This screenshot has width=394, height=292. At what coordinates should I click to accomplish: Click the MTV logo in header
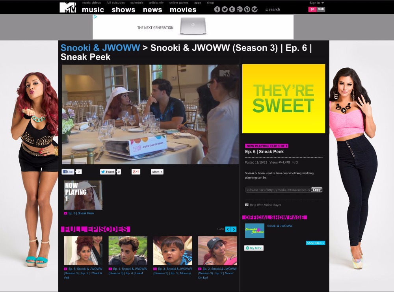(x=68, y=7)
